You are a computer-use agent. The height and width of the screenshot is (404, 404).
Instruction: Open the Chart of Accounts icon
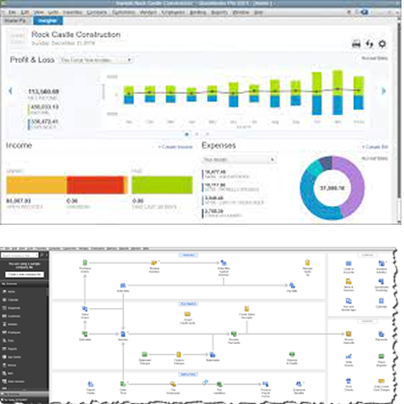348,263
